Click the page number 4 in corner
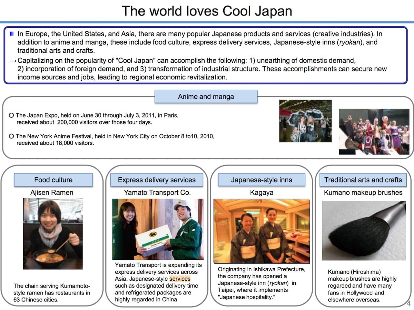 [x=408, y=304]
